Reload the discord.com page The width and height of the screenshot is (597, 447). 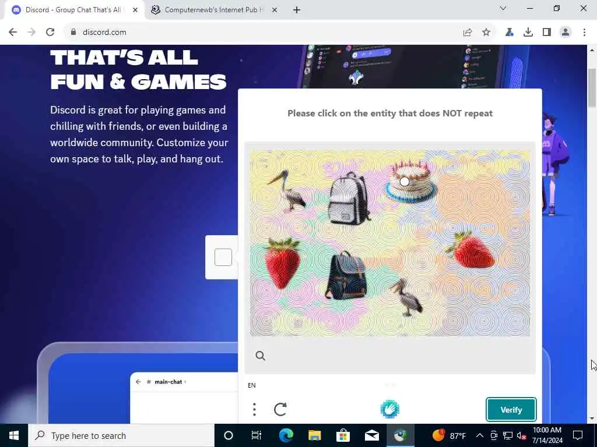[50, 33]
